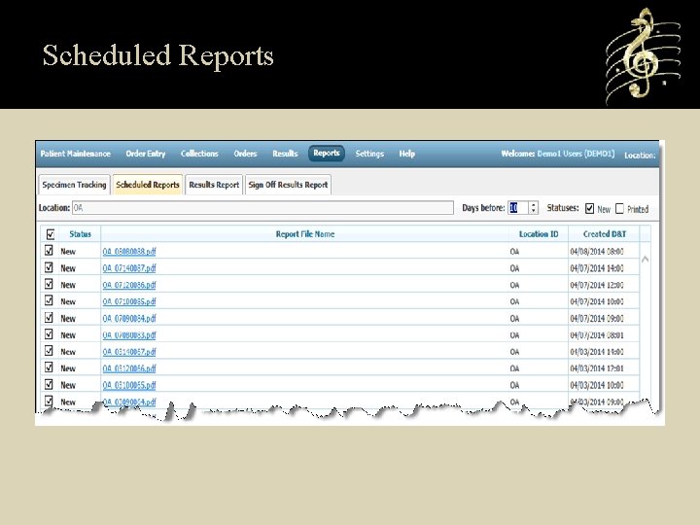Select the highlighted Reports menu
This screenshot has height=525, width=700.
point(327,154)
